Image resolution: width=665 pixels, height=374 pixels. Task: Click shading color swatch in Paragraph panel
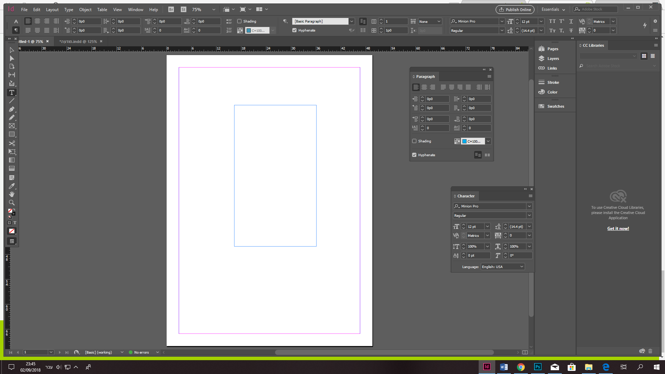point(473,141)
